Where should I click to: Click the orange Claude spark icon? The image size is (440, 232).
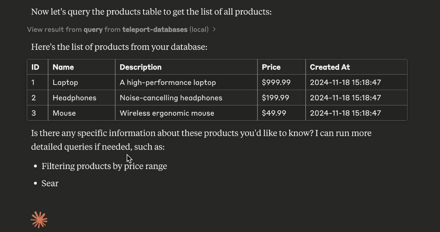[x=39, y=219]
